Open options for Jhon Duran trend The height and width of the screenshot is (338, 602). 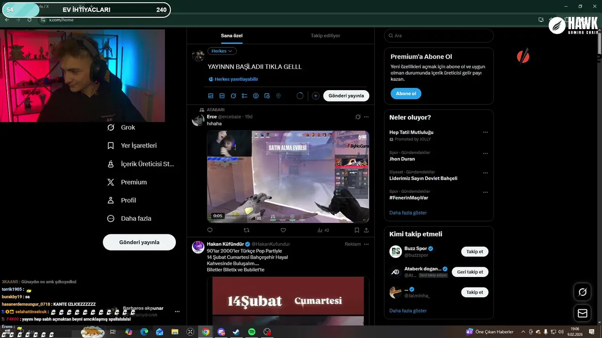click(x=485, y=154)
